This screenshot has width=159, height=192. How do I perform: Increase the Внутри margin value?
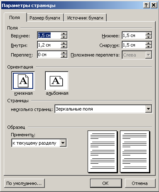click(x=64, y=43)
